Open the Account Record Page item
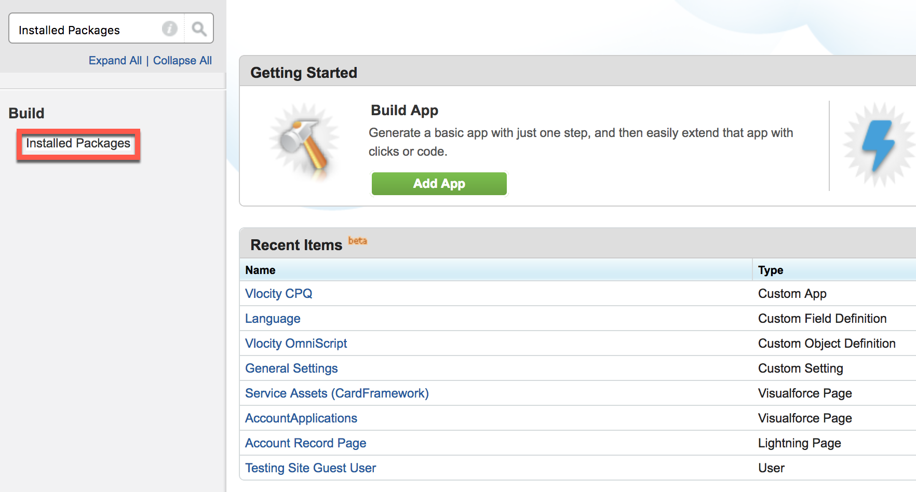This screenshot has width=916, height=492. point(305,443)
